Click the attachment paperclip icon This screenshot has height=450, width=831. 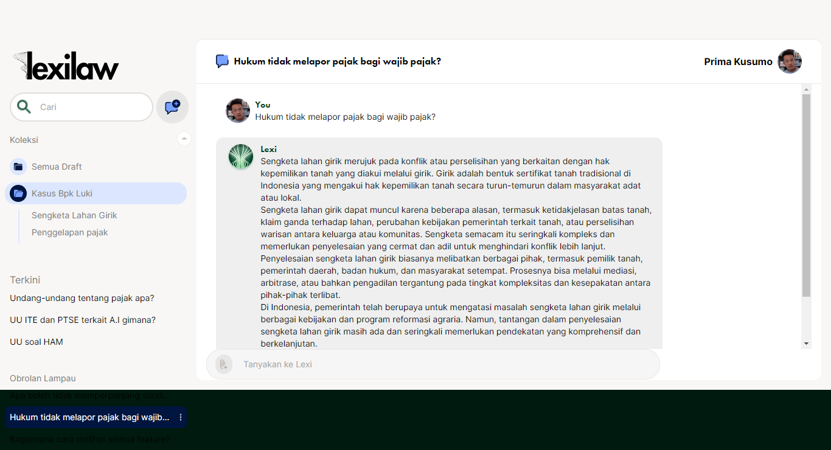pyautogui.click(x=223, y=364)
